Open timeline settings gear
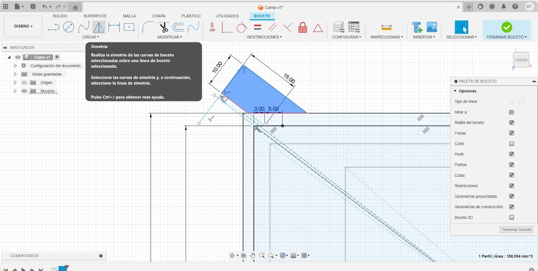 [532, 270]
